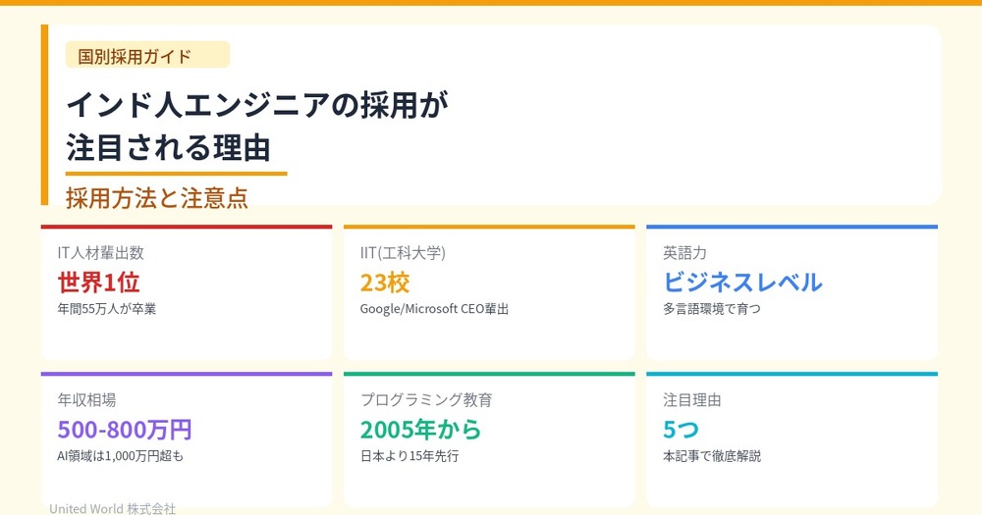Click the 世界1位 value
The image size is (982, 515).
99,283
